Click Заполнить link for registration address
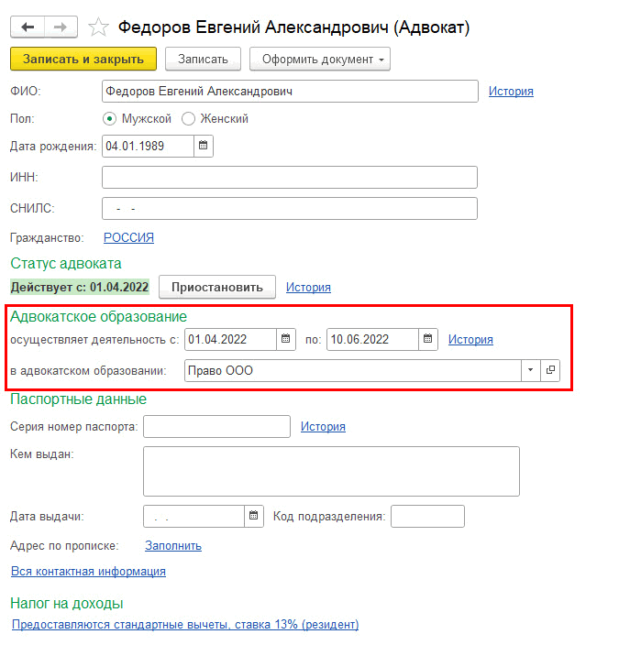Viewport: 630px width, 656px height. 173,545
